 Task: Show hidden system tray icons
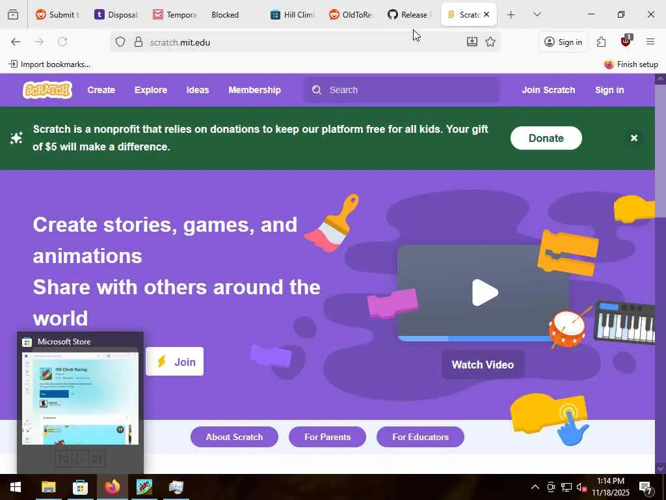tap(535, 487)
